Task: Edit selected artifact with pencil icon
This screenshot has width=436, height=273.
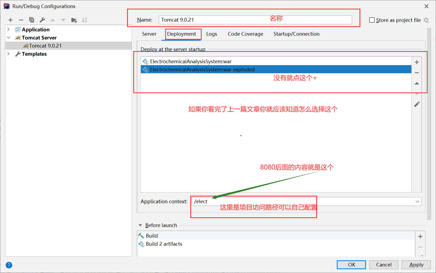Action: (x=417, y=104)
